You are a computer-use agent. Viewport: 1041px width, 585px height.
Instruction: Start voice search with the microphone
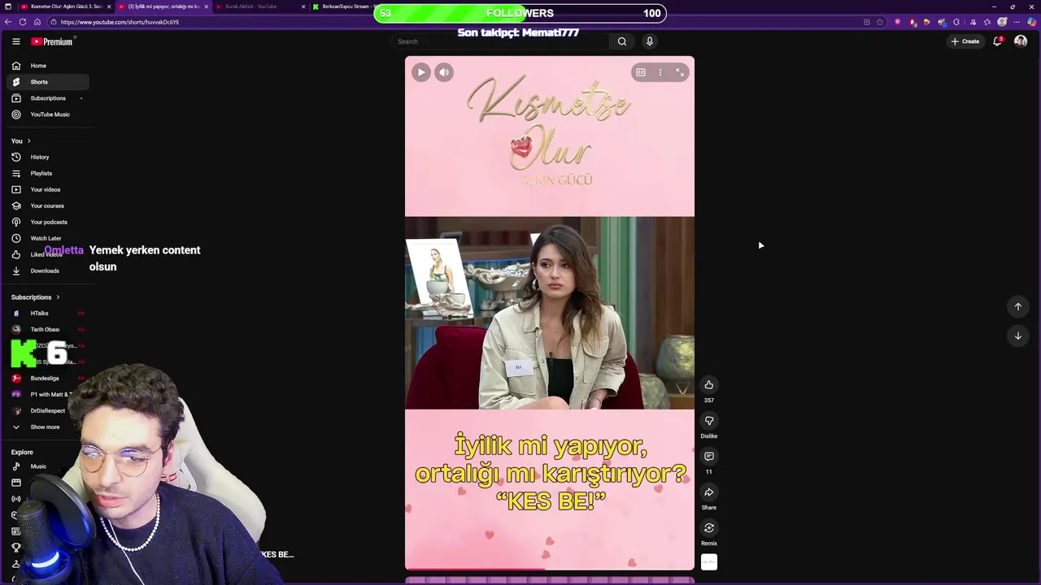tap(649, 41)
